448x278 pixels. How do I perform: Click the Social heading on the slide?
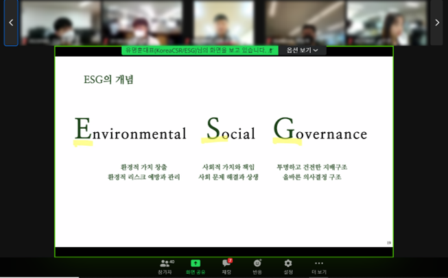click(231, 132)
